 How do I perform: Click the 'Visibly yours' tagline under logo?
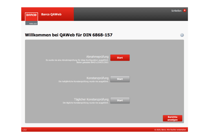pos(31,24)
